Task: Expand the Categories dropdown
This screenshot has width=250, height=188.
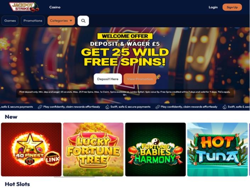Action: pyautogui.click(x=61, y=21)
